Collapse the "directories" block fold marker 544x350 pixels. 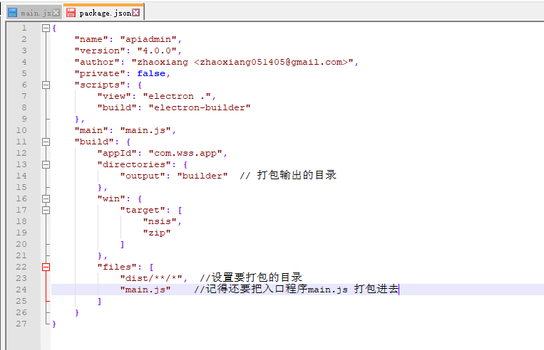point(46,164)
